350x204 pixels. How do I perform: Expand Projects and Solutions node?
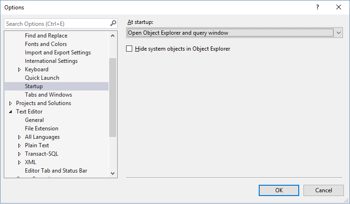tap(10, 103)
